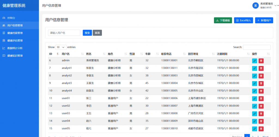Delete the user02 row
This screenshot has height=137, width=279.
(x=261, y=106)
